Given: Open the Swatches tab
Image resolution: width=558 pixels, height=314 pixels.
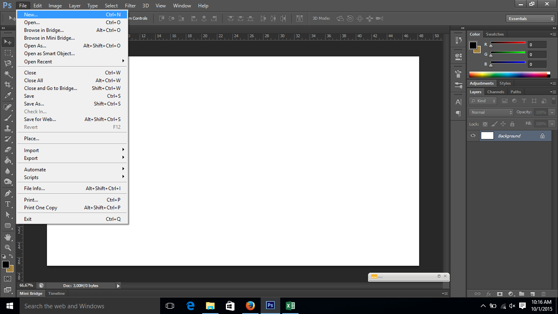Looking at the screenshot, I should tap(495, 34).
